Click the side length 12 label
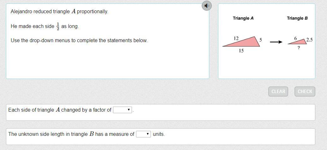This screenshot has width=327, height=150. pos(236,38)
